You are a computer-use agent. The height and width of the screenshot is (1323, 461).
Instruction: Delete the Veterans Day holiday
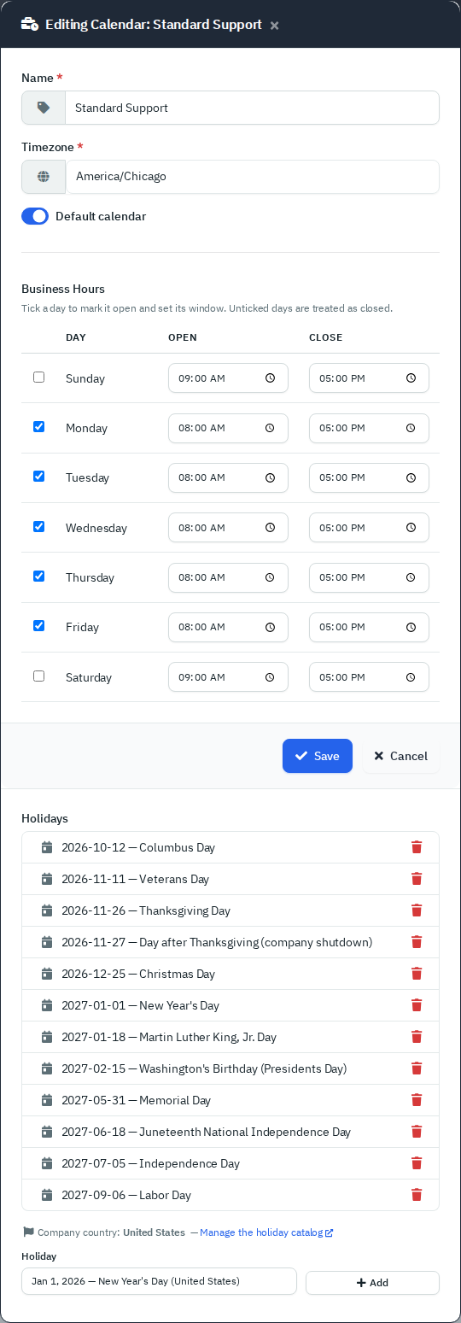pyautogui.click(x=417, y=879)
